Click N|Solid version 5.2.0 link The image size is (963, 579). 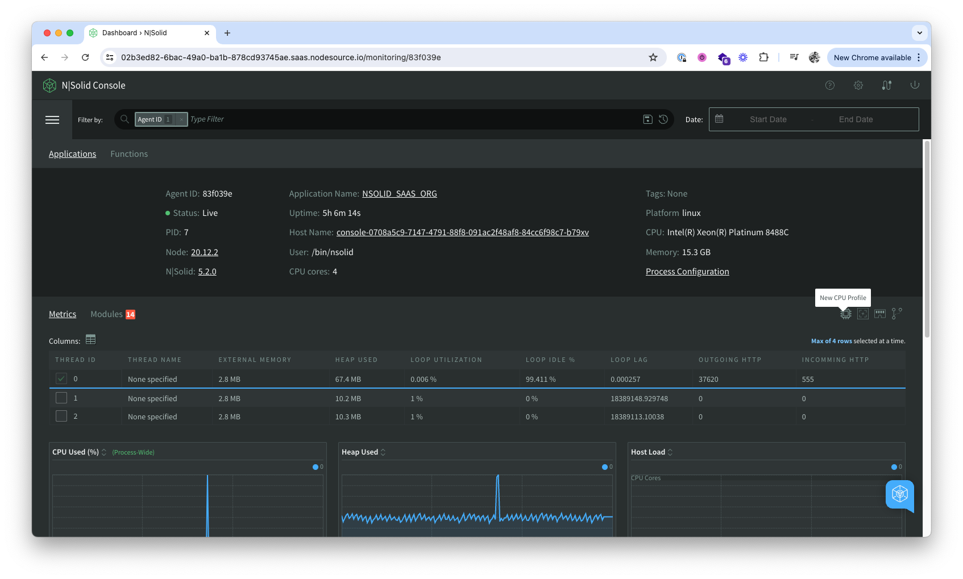(207, 272)
